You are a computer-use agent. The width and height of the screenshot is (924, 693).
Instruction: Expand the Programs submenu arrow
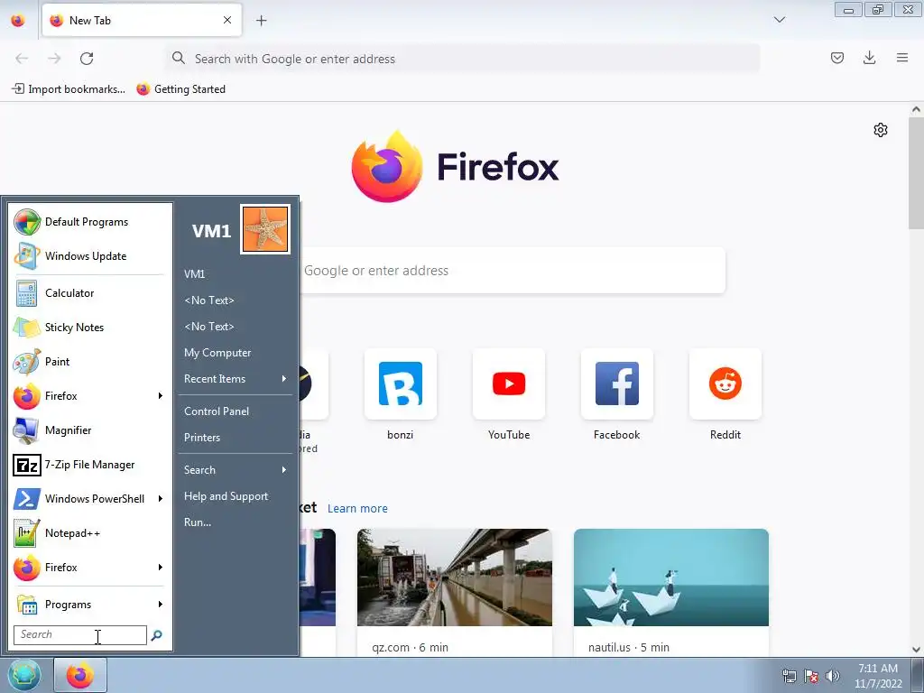click(160, 605)
